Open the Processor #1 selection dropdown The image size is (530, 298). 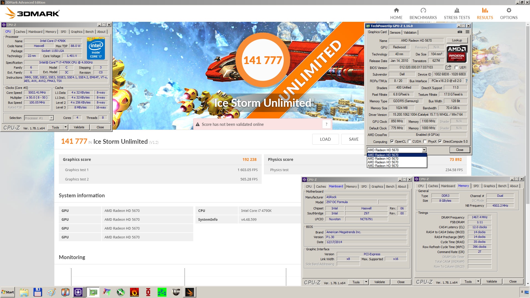pyautogui.click(x=51, y=118)
